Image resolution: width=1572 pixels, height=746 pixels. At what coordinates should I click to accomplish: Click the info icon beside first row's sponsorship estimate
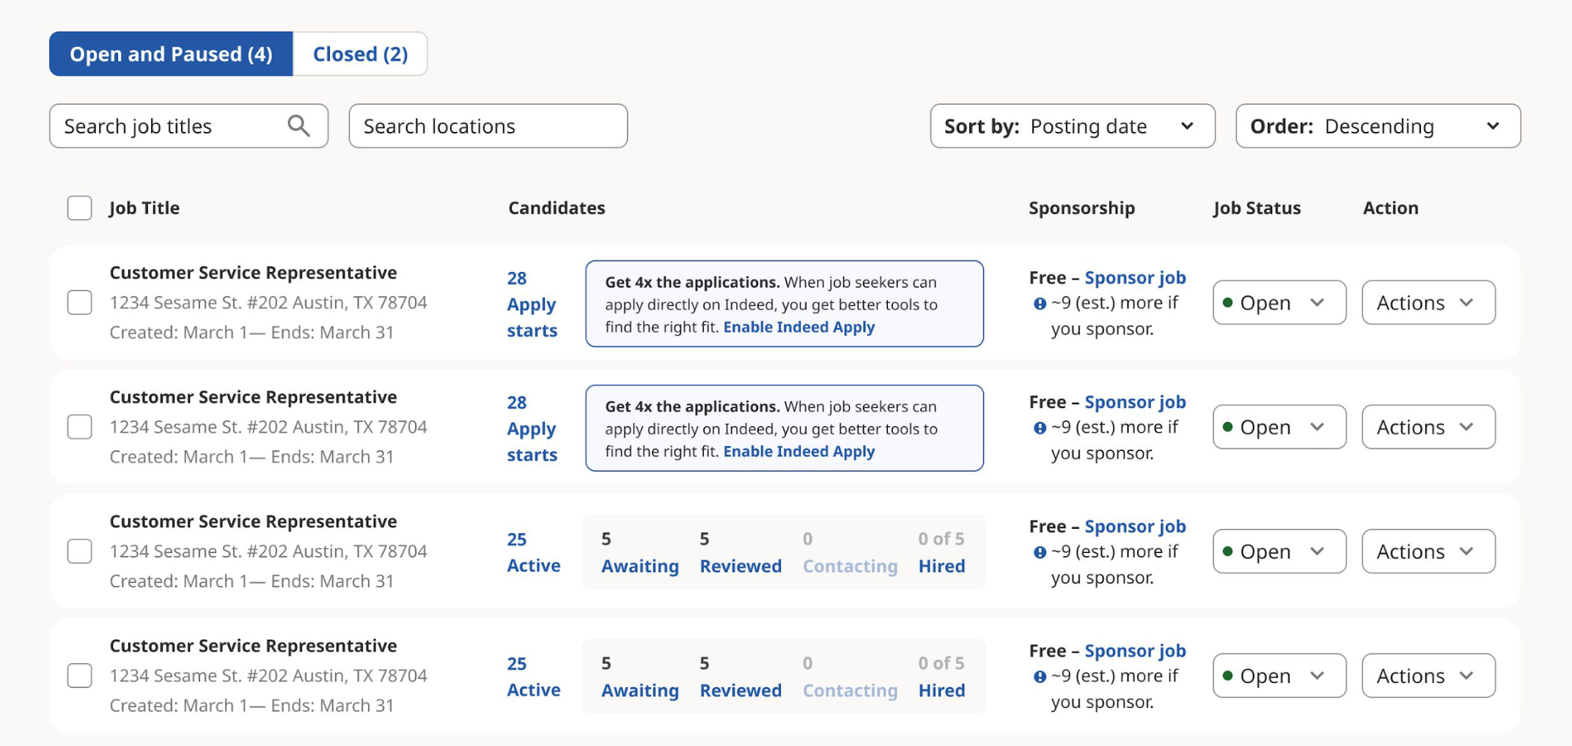[1040, 303]
